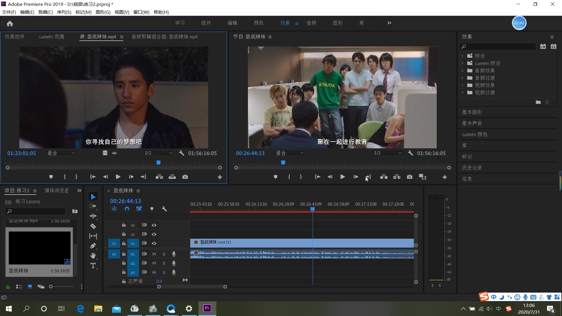The width and height of the screenshot is (562, 316).
Task: Switch to the 编辑 workspace
Action: [232, 23]
